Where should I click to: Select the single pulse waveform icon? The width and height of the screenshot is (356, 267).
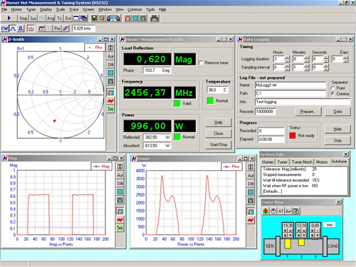13,28
